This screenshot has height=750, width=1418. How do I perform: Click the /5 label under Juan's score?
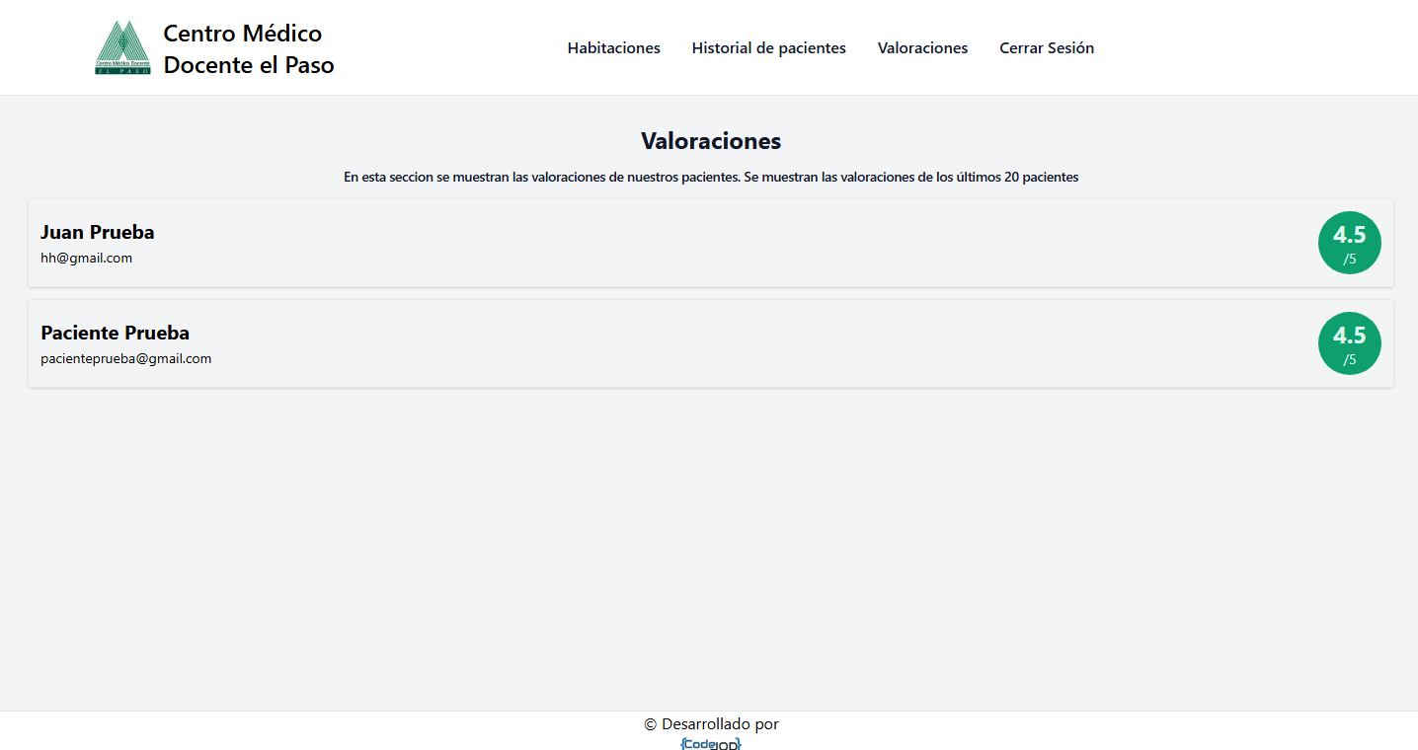1349,260
